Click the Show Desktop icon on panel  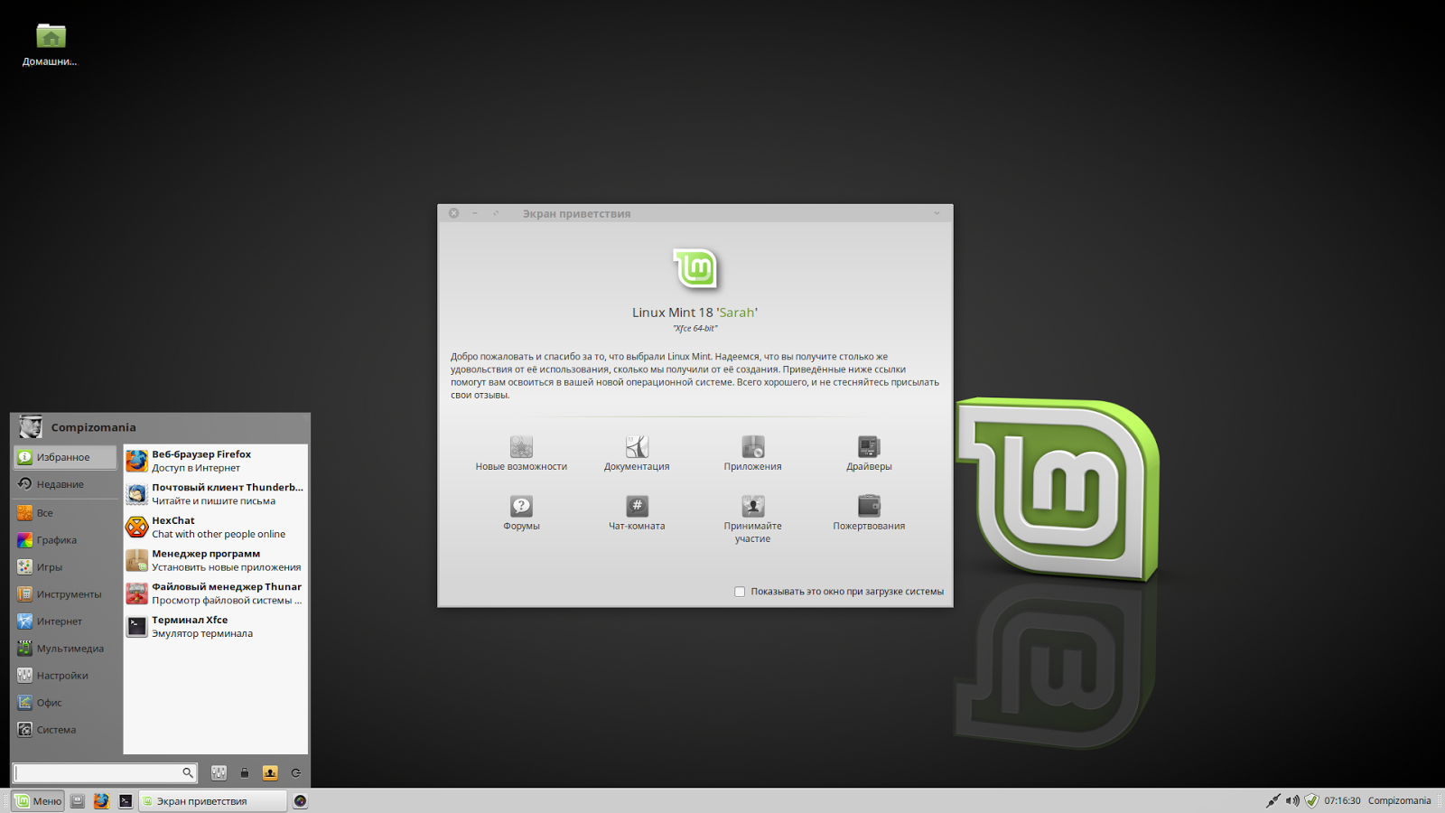[78, 801]
